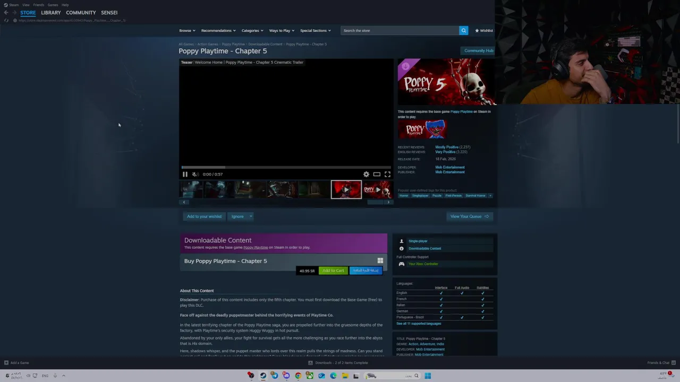Viewport: 680px width, 382px height.
Task: Expand the Categories dropdown
Action: point(252,30)
